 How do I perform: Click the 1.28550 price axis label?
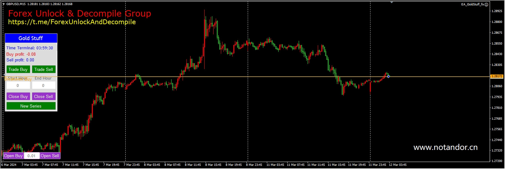tap(497, 44)
